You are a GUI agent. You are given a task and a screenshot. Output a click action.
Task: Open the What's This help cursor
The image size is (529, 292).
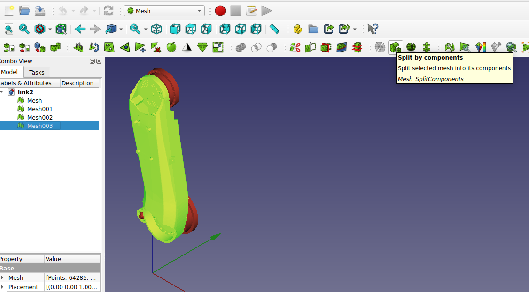[x=372, y=29]
